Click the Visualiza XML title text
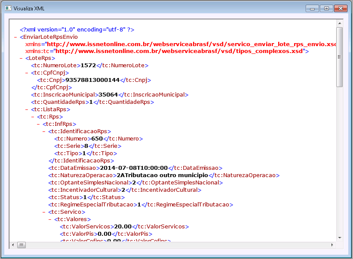This screenshot has height=259, width=353. click(x=29, y=9)
